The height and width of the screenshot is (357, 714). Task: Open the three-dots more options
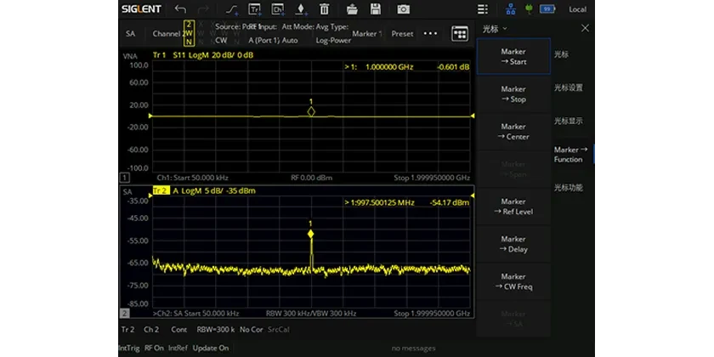430,33
